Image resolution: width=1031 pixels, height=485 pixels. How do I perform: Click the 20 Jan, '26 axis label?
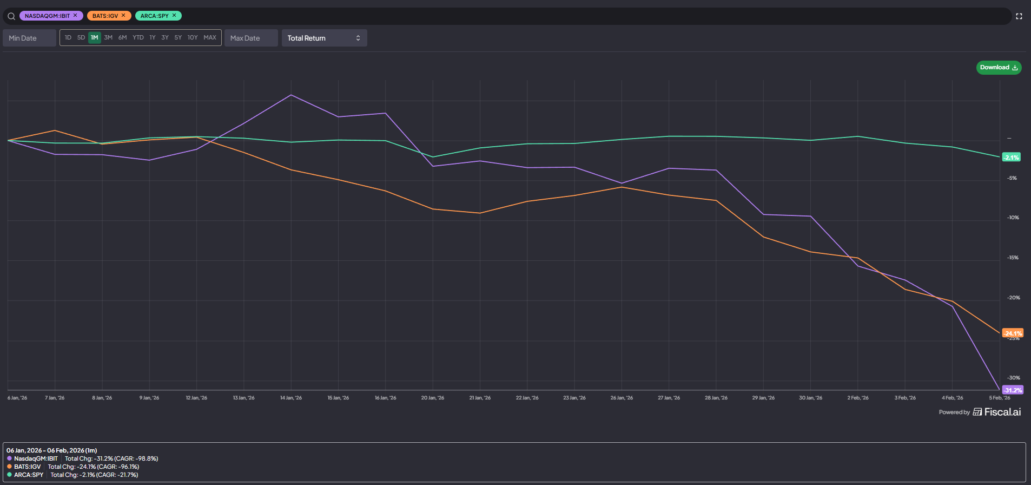433,398
